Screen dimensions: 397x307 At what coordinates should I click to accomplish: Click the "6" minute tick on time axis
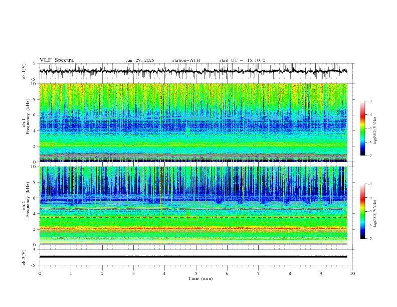coord(228,273)
